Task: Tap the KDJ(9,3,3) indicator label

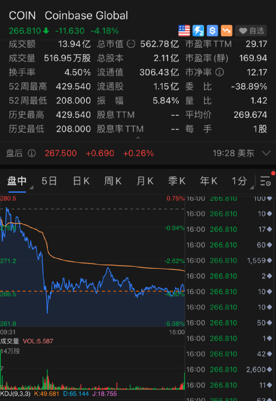Action: [x=15, y=394]
